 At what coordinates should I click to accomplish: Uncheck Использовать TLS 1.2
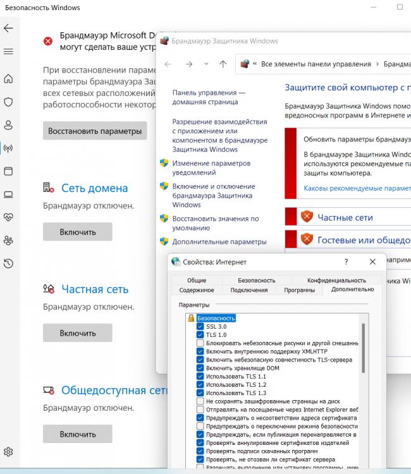200,384
